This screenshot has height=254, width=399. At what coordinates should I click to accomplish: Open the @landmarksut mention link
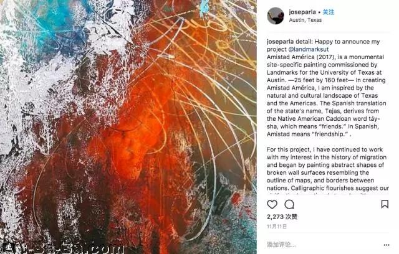click(x=309, y=49)
